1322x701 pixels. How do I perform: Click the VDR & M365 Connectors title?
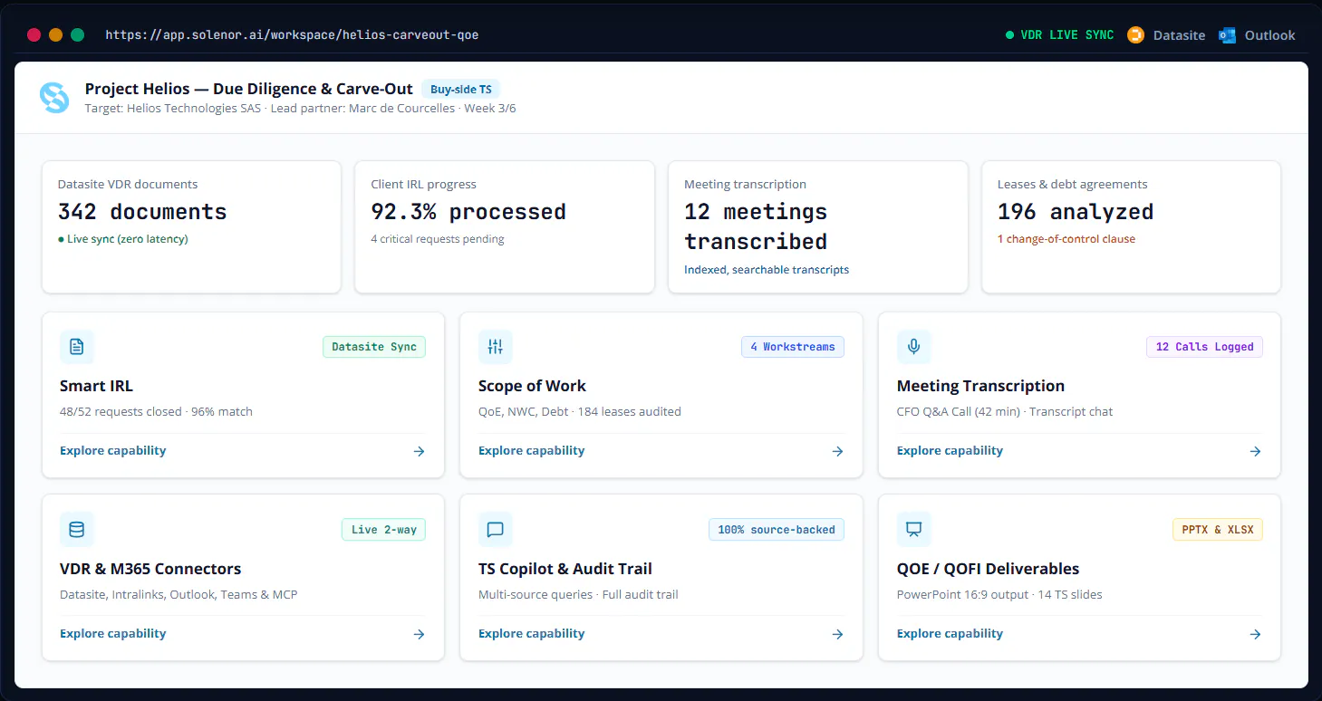pos(150,569)
